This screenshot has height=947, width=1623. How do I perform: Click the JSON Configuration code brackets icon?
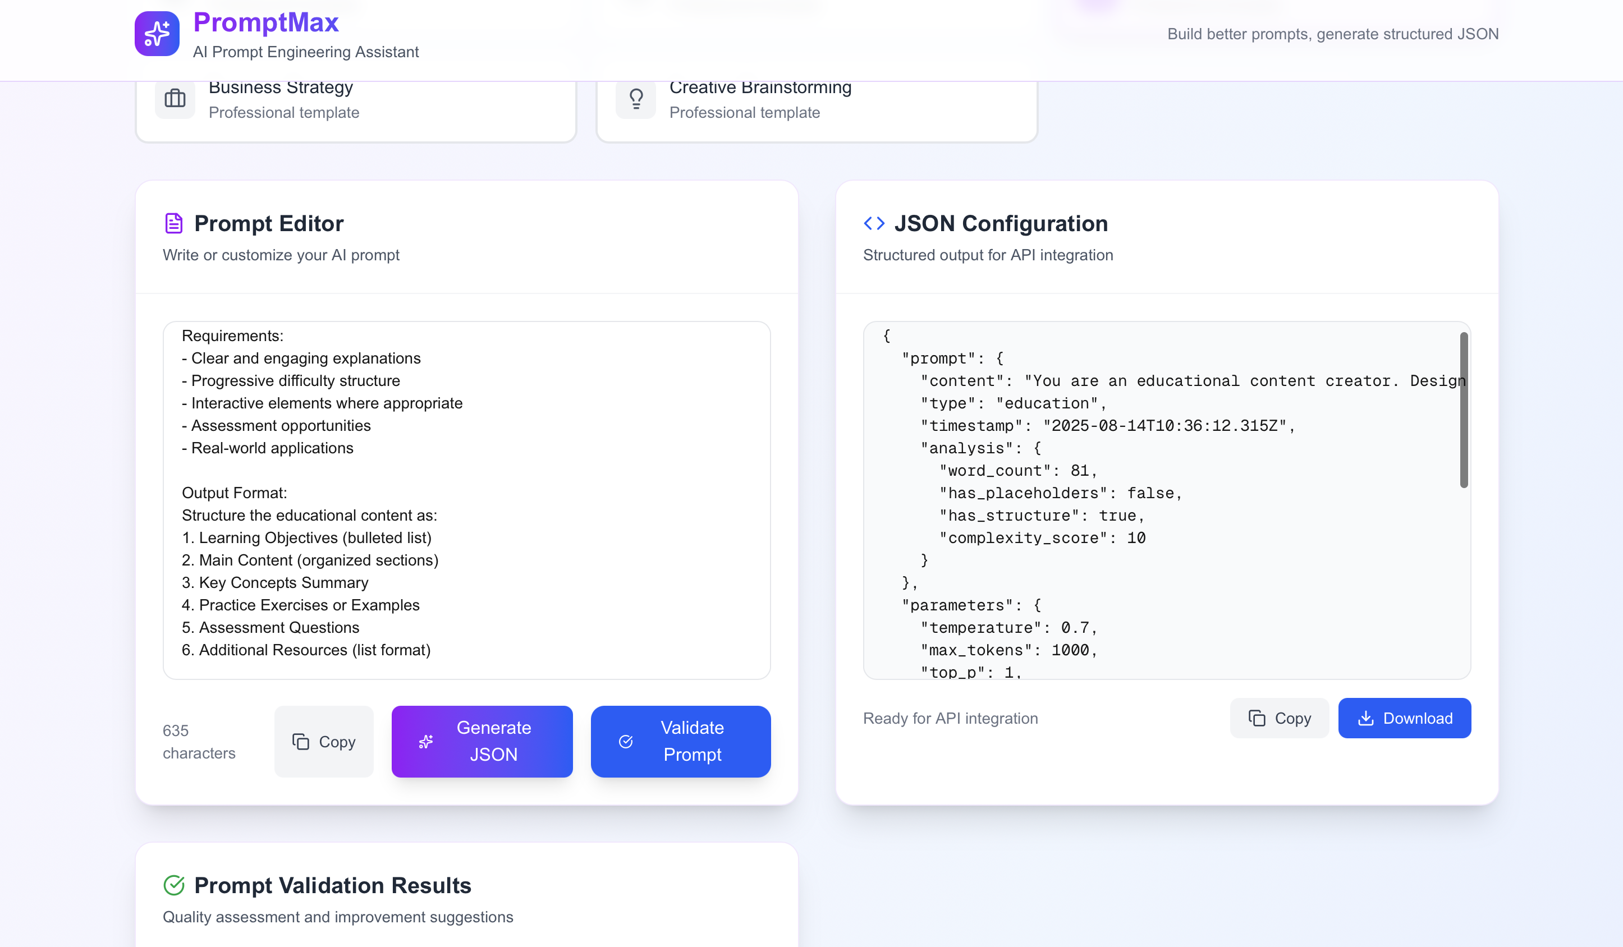point(874,223)
